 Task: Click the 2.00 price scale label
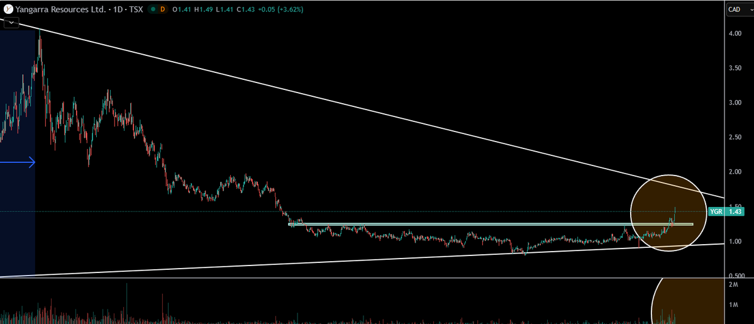click(x=735, y=172)
